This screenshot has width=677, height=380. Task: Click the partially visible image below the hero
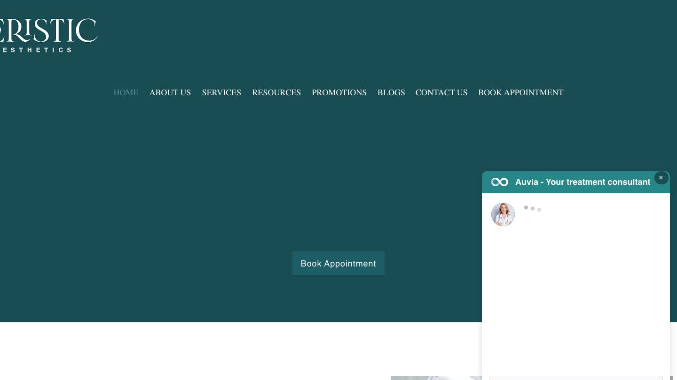pyautogui.click(x=435, y=378)
